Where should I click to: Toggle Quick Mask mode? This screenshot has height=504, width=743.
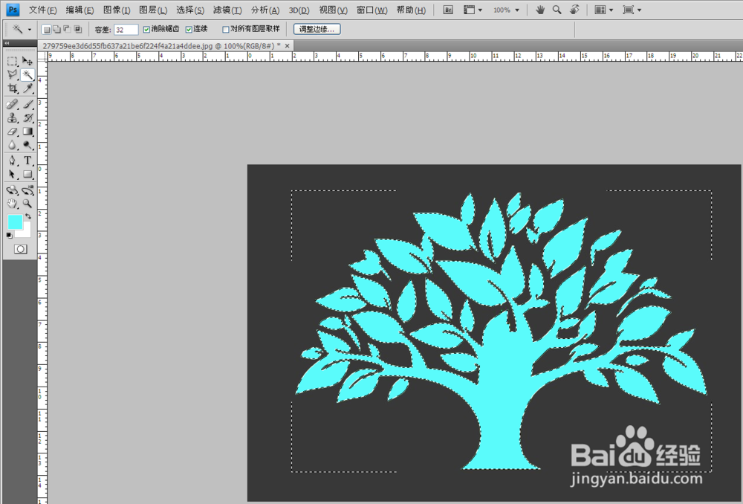(x=20, y=249)
